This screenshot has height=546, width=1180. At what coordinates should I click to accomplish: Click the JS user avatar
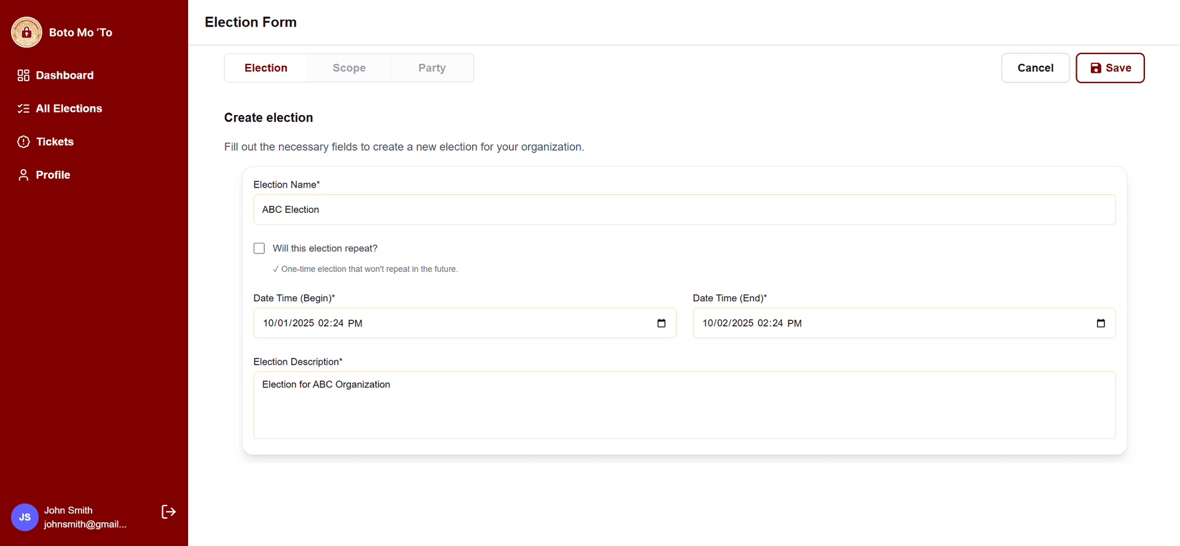(x=25, y=517)
